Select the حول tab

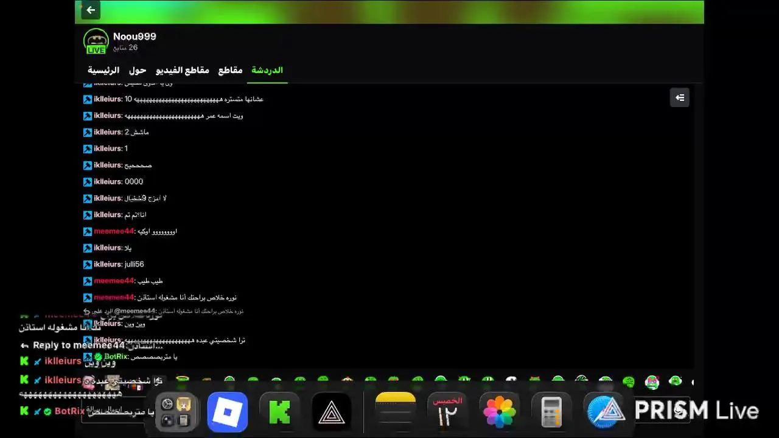tap(138, 70)
